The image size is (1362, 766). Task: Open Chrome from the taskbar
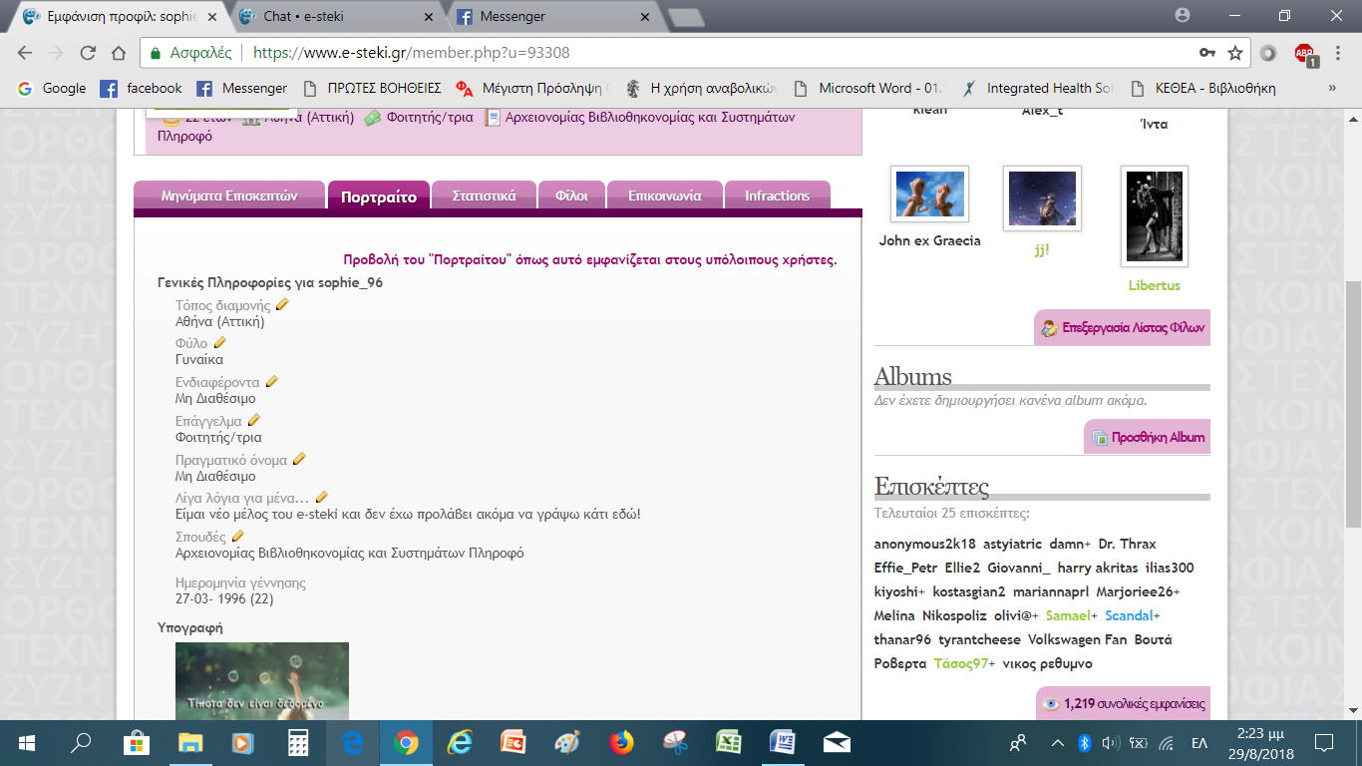click(x=405, y=742)
